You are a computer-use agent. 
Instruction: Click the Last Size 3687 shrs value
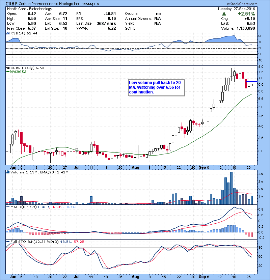[x=106, y=23]
